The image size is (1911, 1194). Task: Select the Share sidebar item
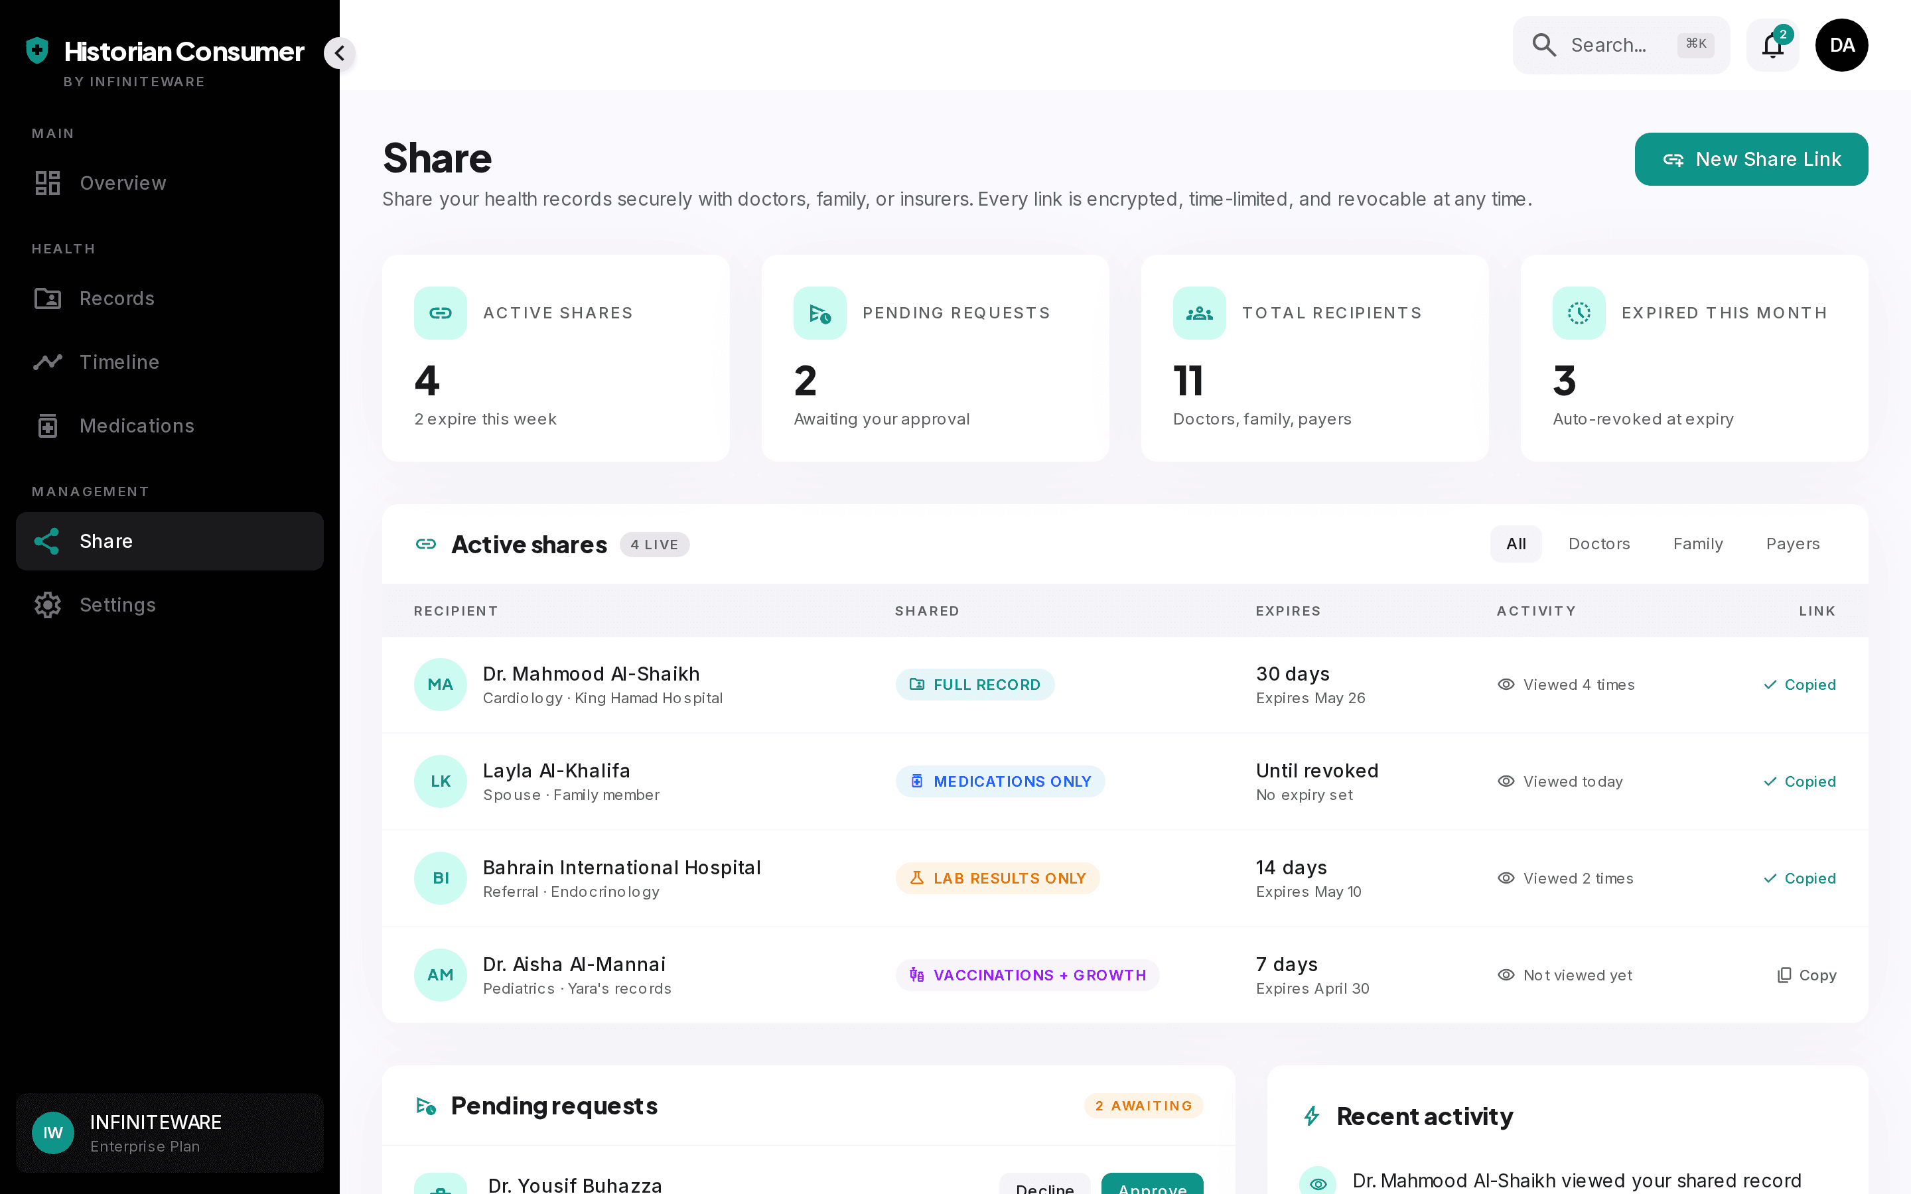(170, 541)
